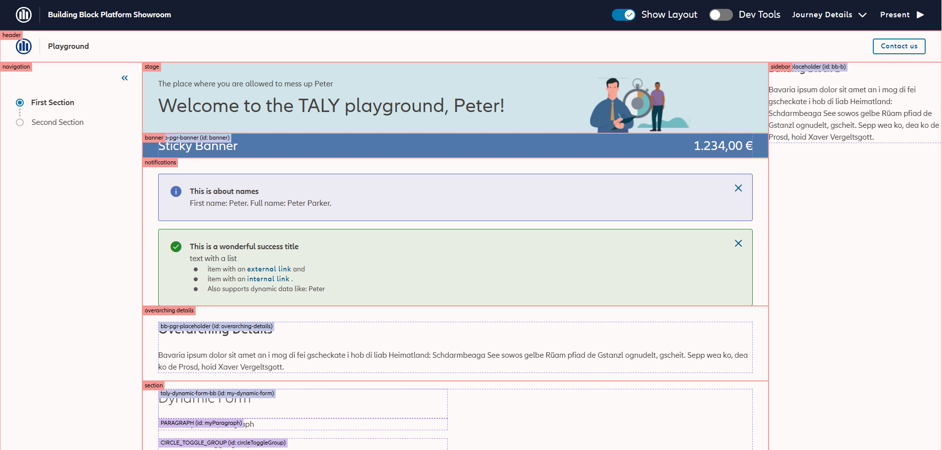Click the Building Block Platform Showroom title

click(x=109, y=15)
